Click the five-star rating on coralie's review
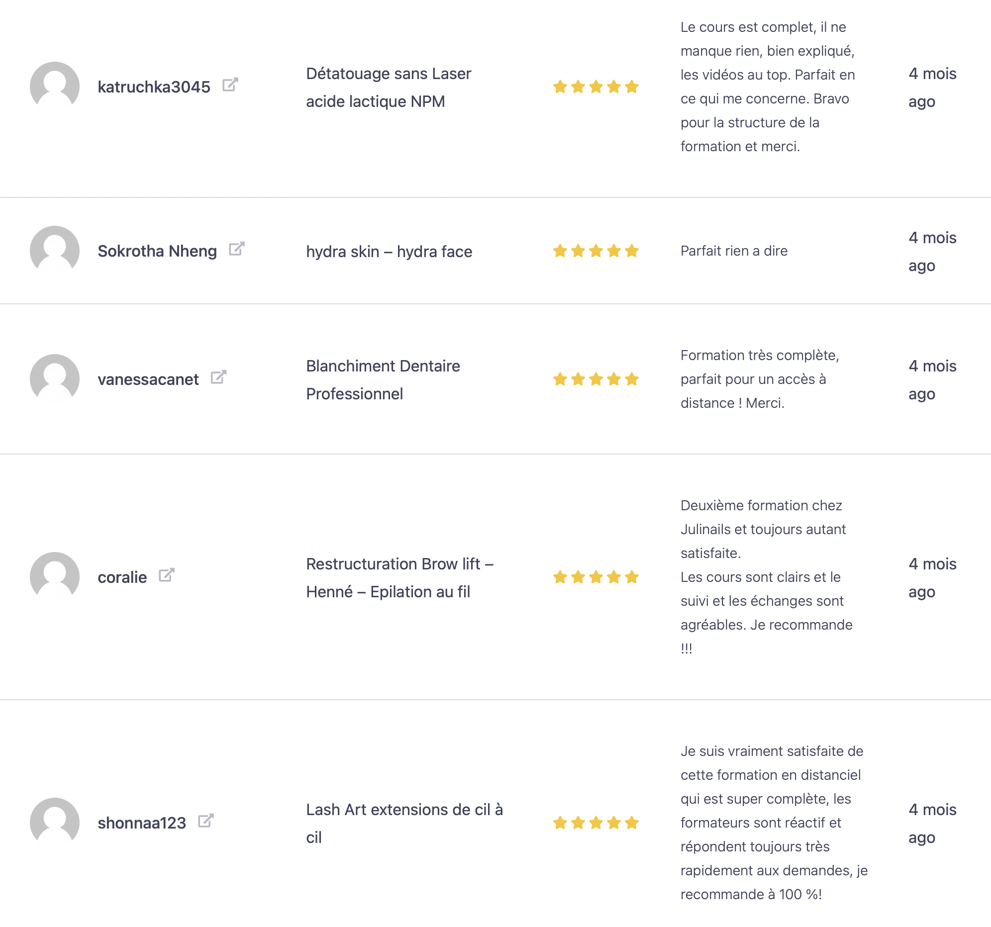This screenshot has width=991, height=927. click(595, 577)
